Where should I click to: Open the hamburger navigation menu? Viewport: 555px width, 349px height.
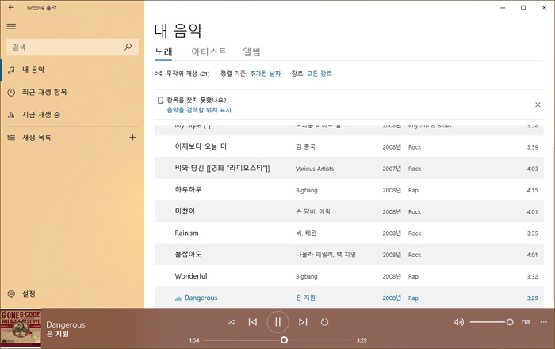11,26
